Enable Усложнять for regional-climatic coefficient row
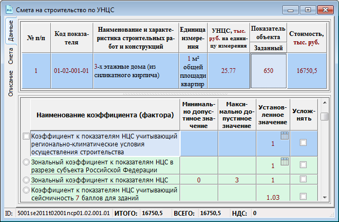This screenshot has width=339, height=222. click(x=303, y=142)
